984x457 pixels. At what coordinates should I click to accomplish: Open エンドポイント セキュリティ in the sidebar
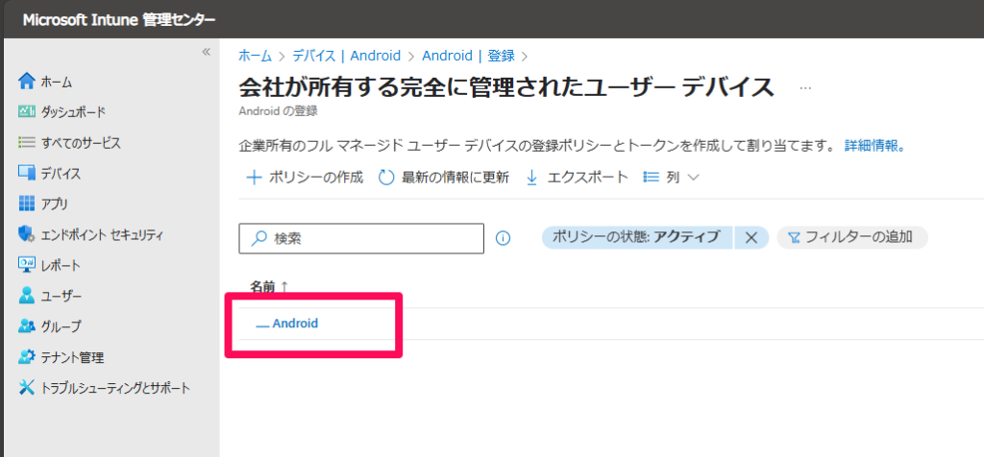102,235
